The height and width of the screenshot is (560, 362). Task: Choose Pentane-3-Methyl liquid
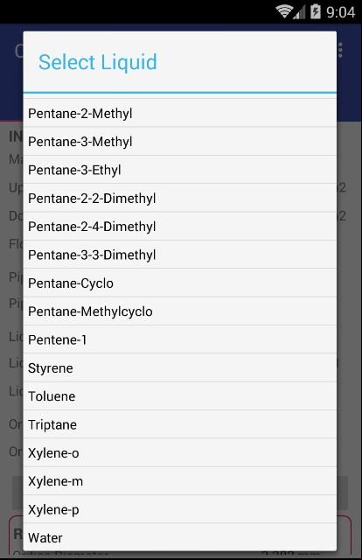tap(180, 142)
